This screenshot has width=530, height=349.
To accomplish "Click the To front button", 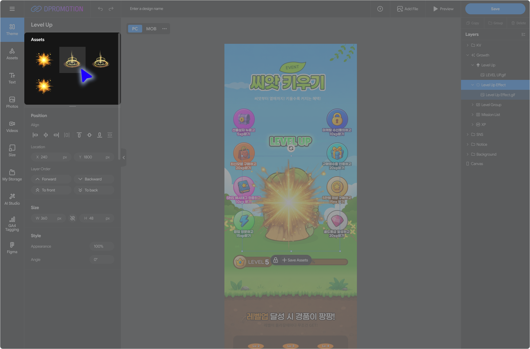I will (51, 190).
